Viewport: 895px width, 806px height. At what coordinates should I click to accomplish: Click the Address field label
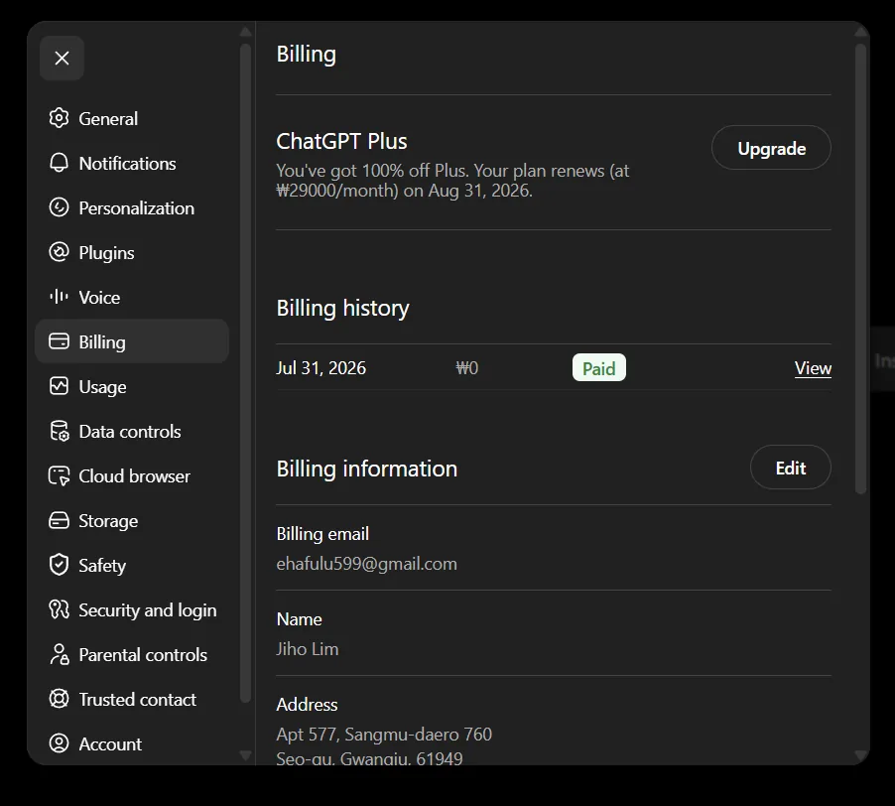[307, 705]
